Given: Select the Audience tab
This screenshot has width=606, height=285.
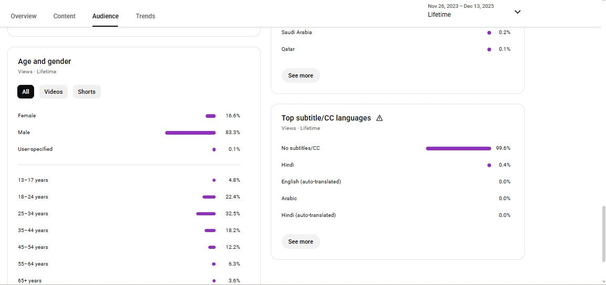Looking at the screenshot, I should 105,16.
